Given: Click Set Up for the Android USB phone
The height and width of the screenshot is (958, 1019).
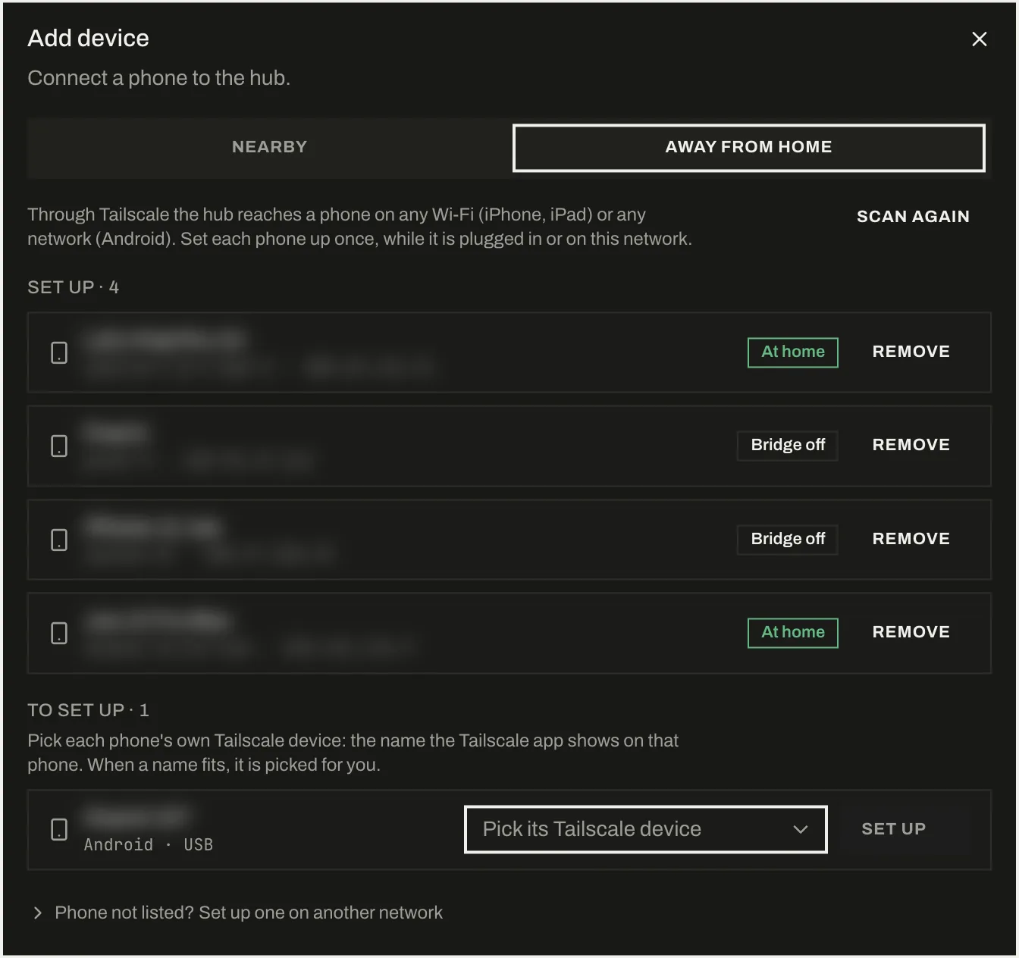Looking at the screenshot, I should tap(893, 829).
